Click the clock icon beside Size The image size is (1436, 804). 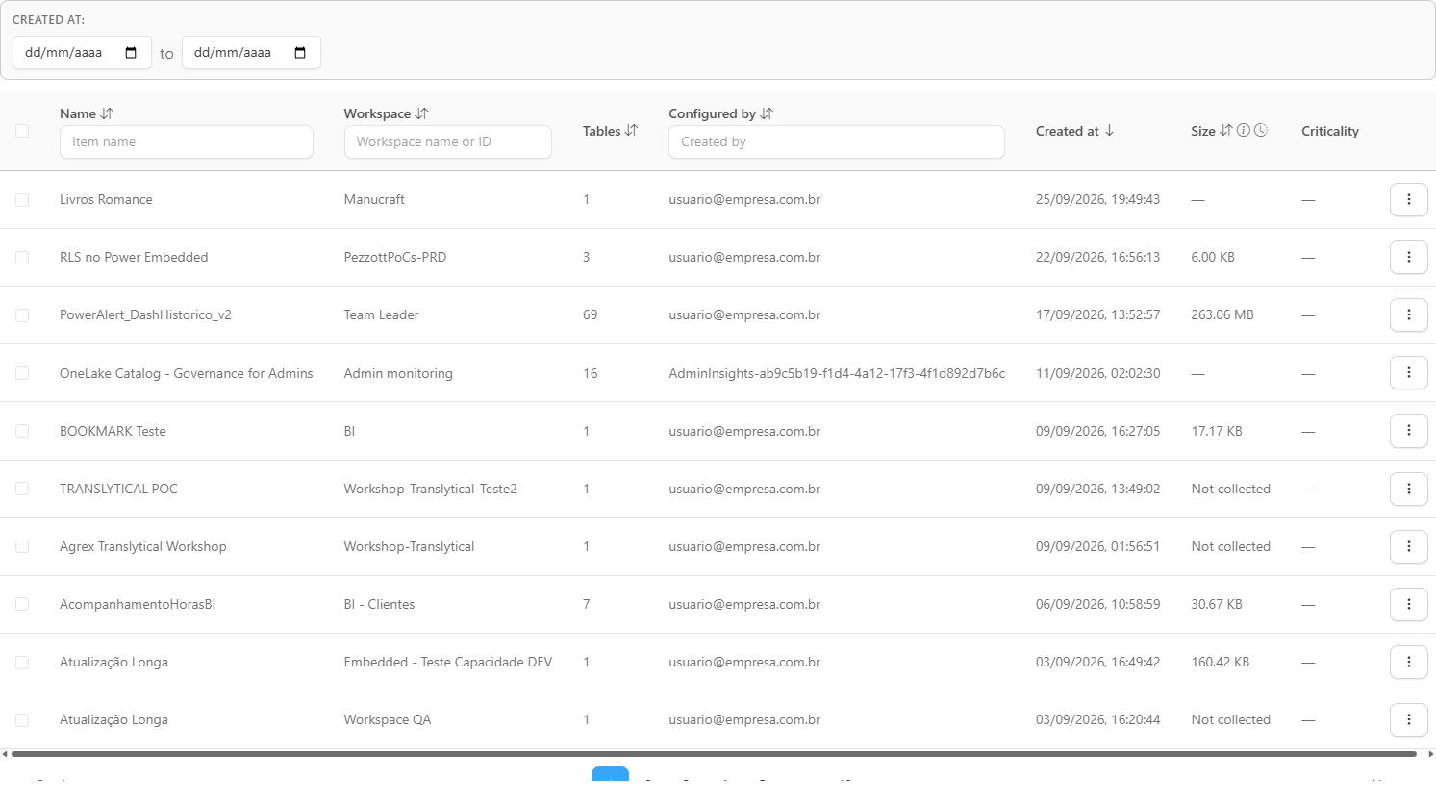click(1261, 131)
